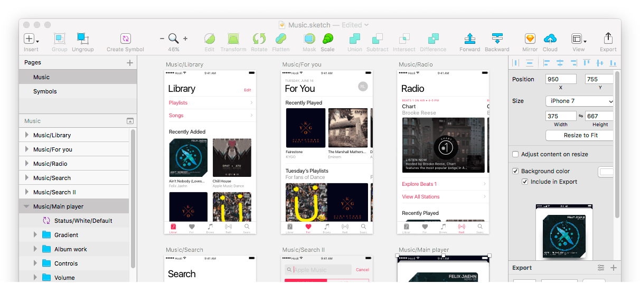640x283 pixels.
Task: Zoom out with the minus button
Action: (x=162, y=39)
